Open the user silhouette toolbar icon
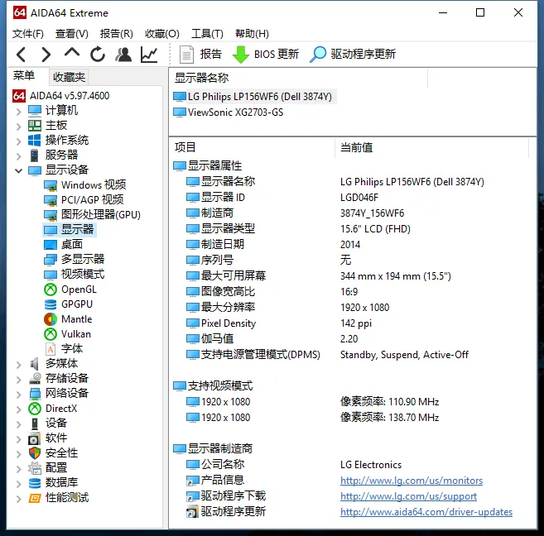544x536 pixels. click(123, 55)
